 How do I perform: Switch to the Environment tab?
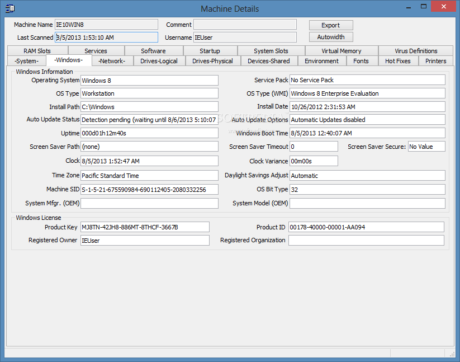[x=321, y=61]
